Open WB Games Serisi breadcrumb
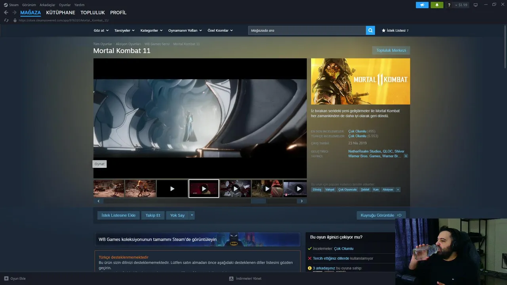The image size is (507, 285). (157, 44)
